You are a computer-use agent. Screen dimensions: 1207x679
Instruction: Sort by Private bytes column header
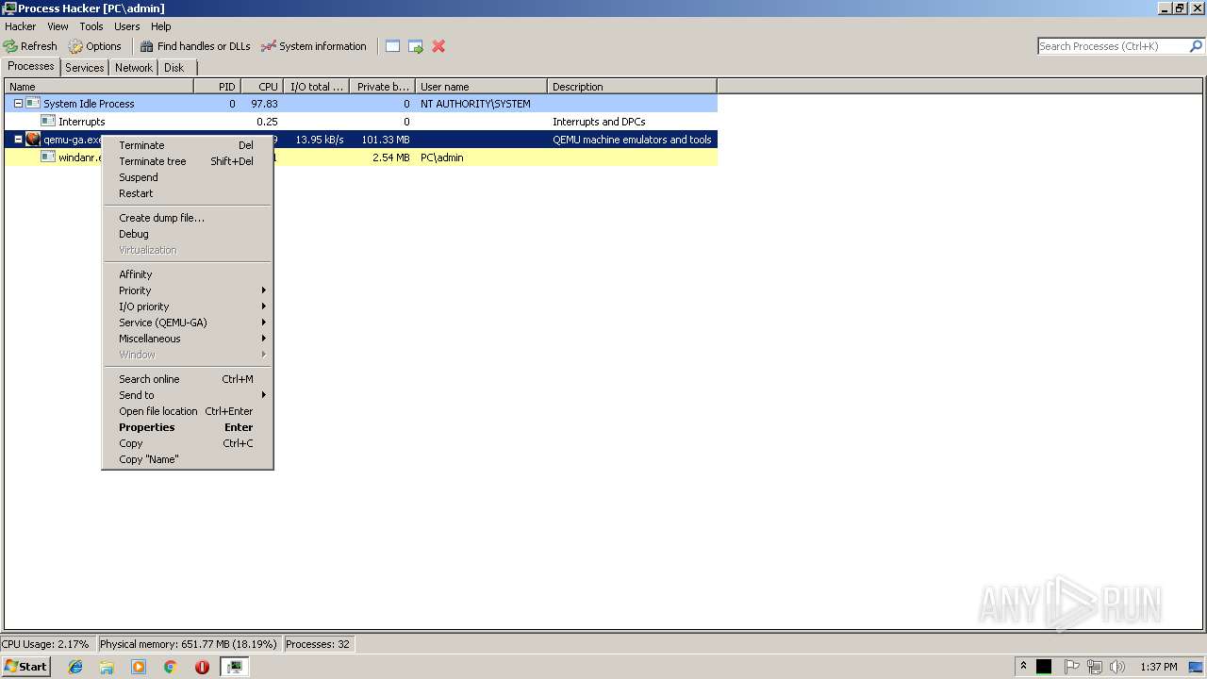point(382,87)
